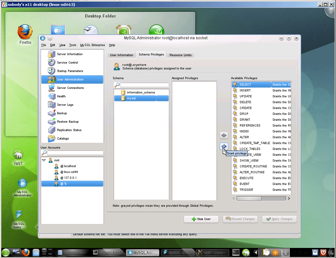Open Restore Backup section
The width and height of the screenshot is (336, 258).
tap(72, 121)
